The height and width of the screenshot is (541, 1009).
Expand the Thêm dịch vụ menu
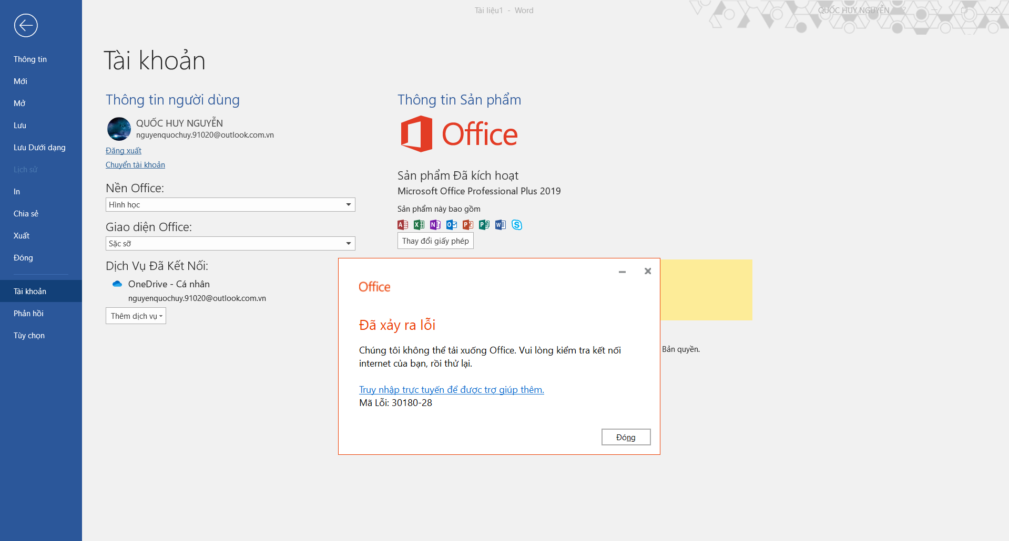pos(136,316)
